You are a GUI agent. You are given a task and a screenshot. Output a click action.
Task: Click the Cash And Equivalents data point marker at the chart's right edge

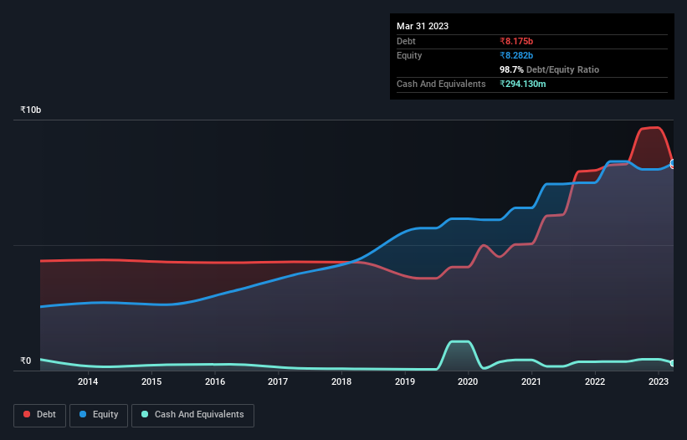[x=674, y=363]
